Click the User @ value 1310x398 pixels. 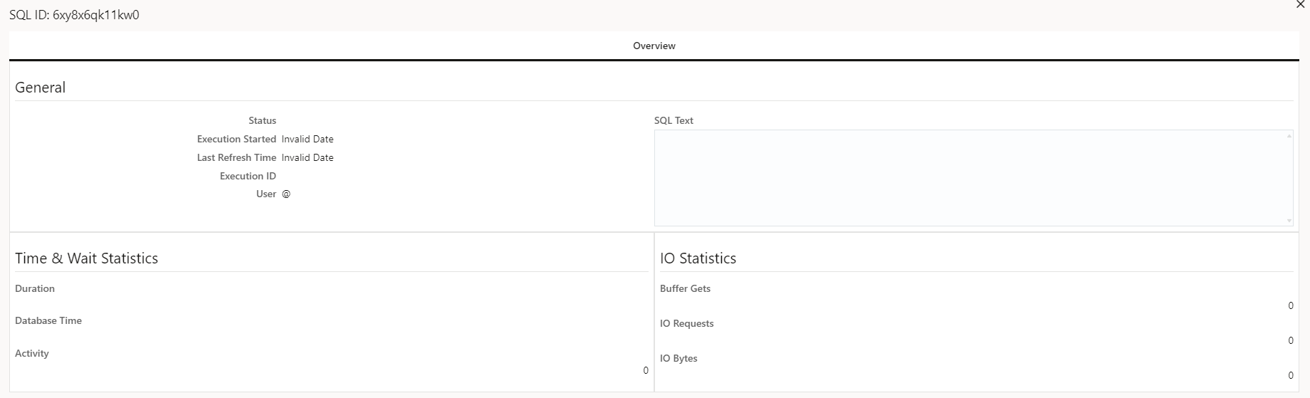286,194
